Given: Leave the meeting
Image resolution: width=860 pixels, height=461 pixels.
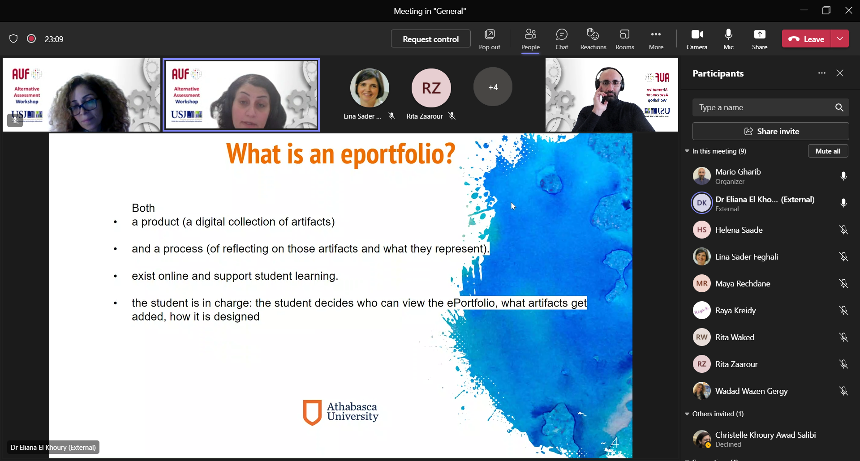Looking at the screenshot, I should tap(807, 39).
